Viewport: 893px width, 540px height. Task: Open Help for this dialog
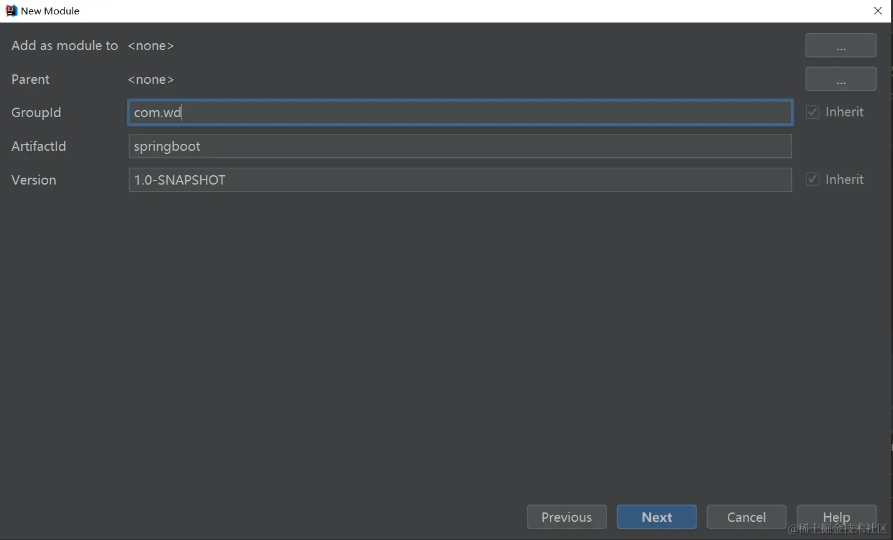[836, 517]
